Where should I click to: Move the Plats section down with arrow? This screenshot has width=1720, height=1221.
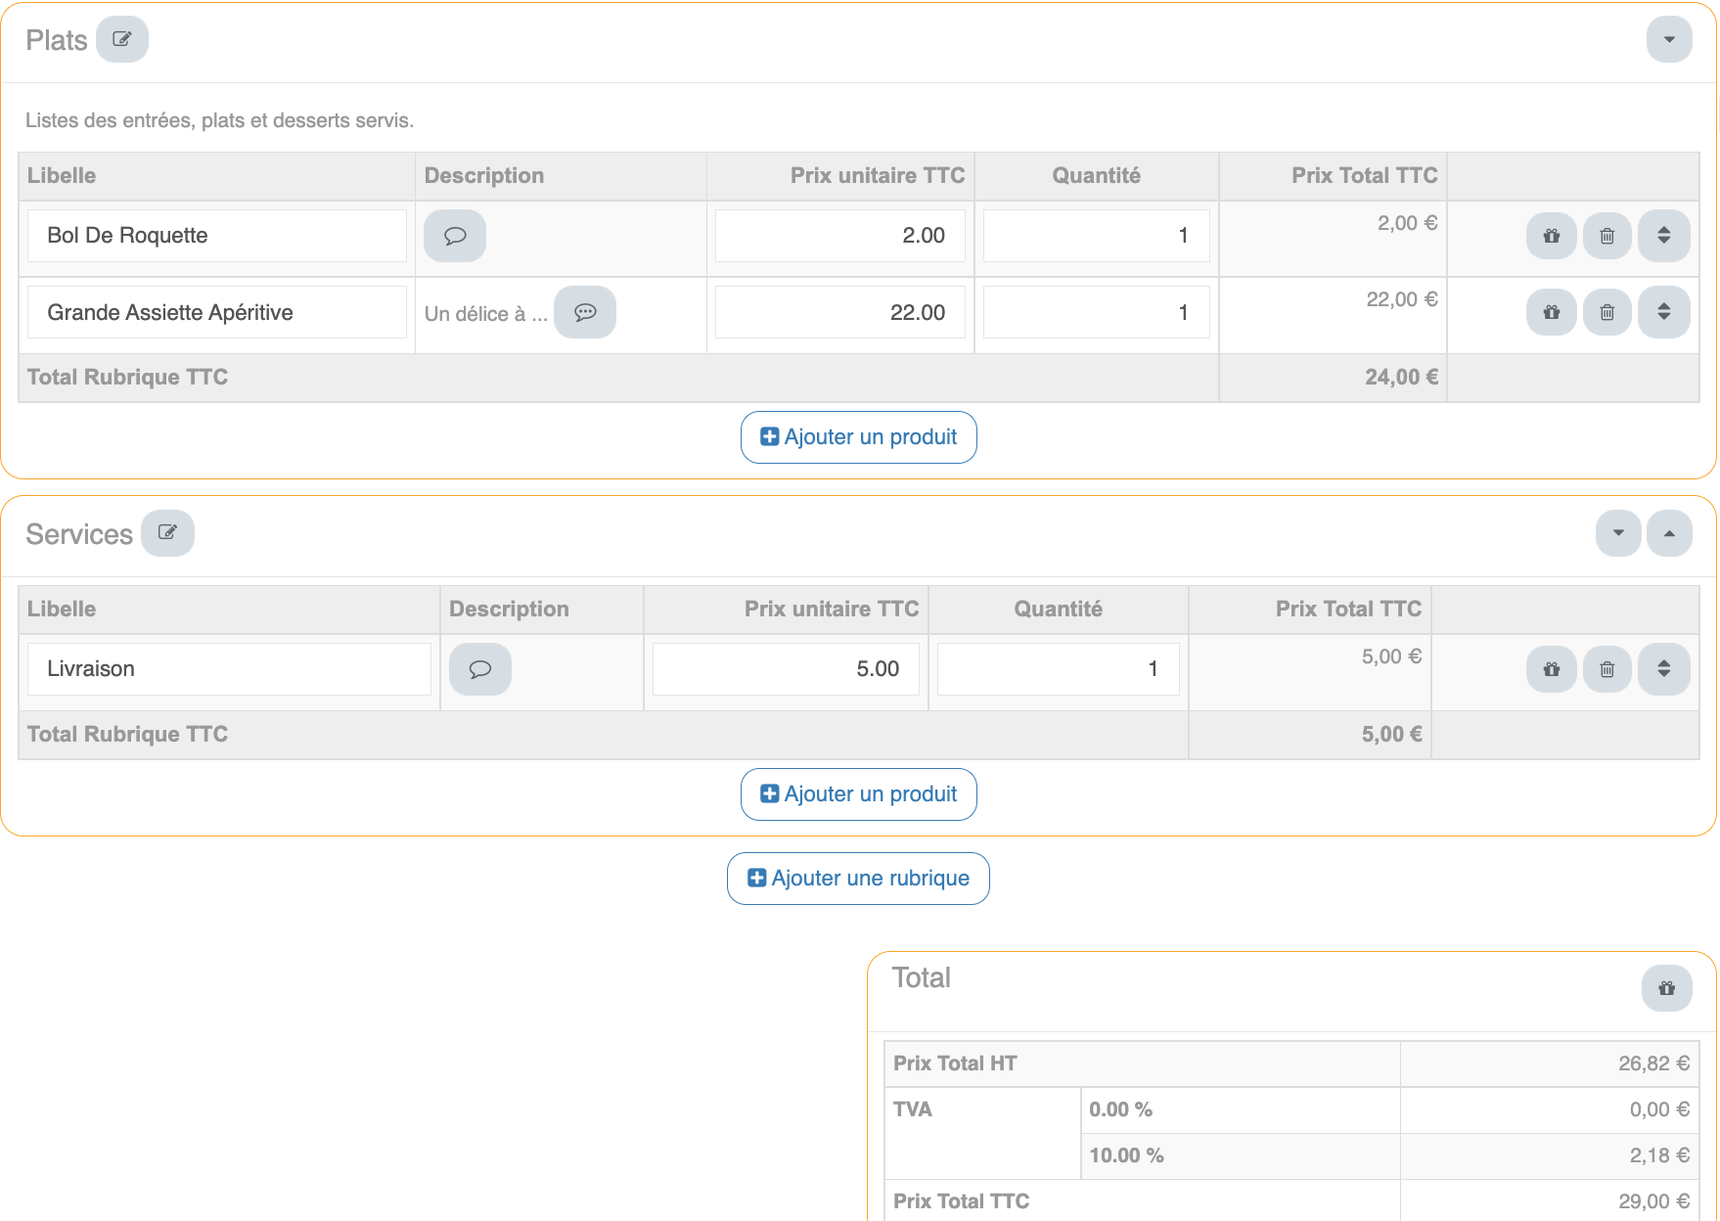pyautogui.click(x=1669, y=40)
